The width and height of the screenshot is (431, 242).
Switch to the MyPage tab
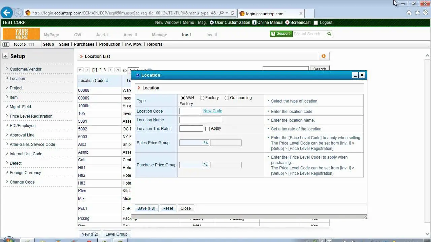[x=51, y=35]
